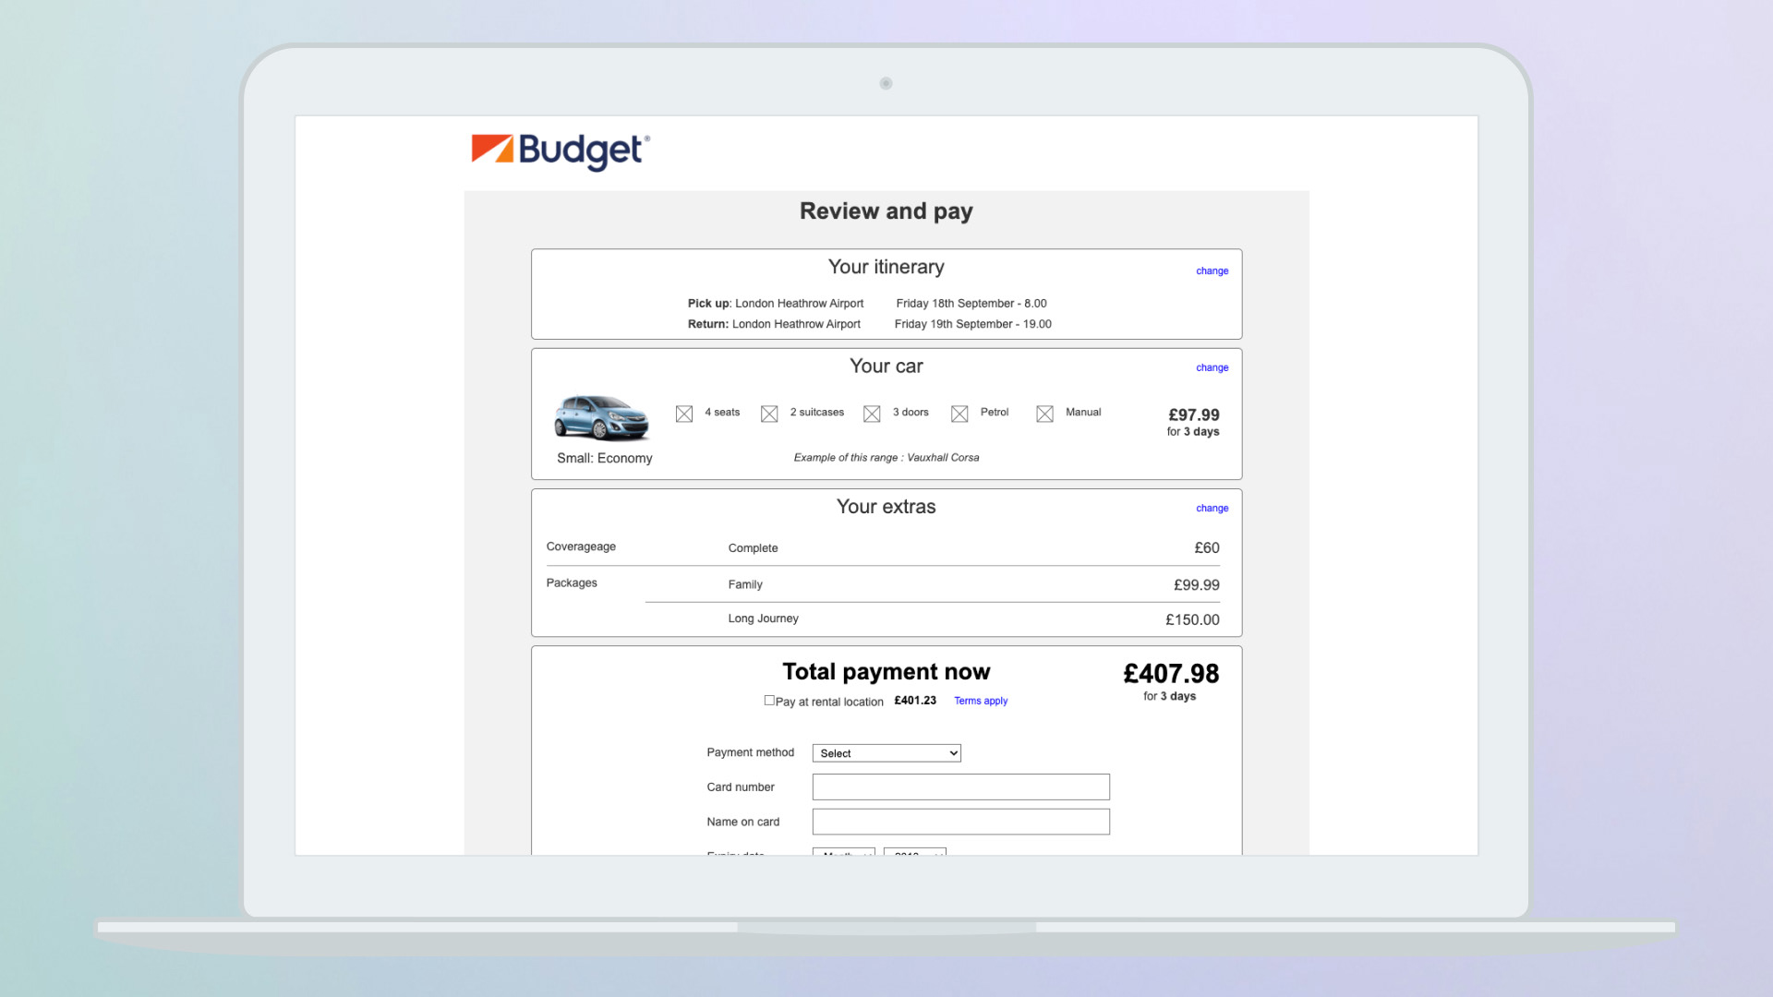Click change link in Your itinerary

pyautogui.click(x=1212, y=271)
